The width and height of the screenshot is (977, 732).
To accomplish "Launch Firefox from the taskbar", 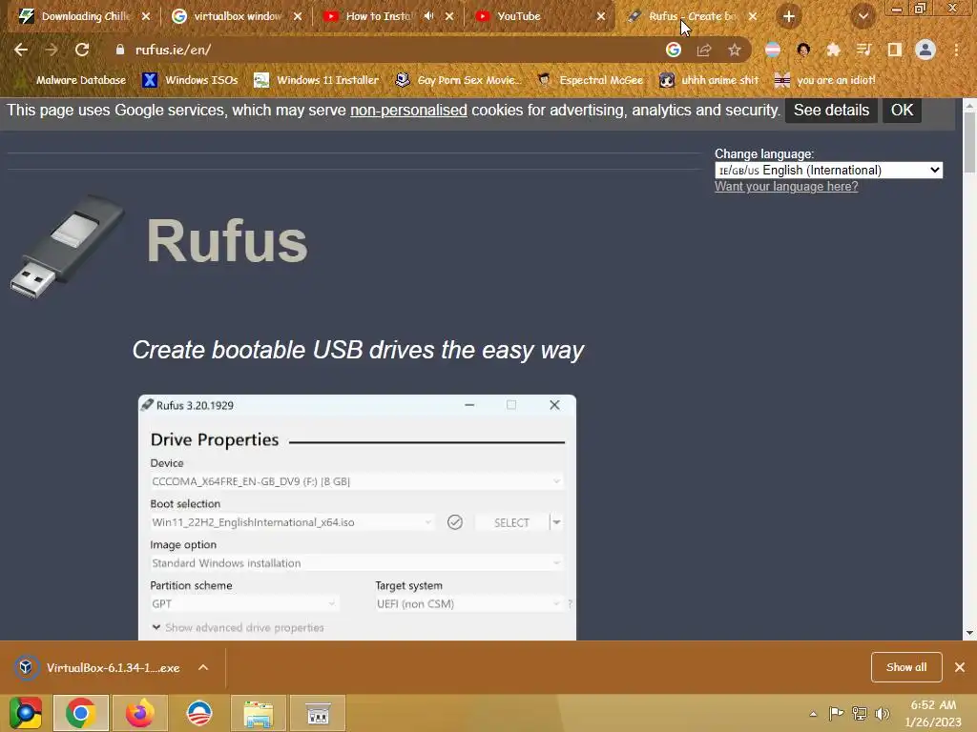I will point(139,713).
